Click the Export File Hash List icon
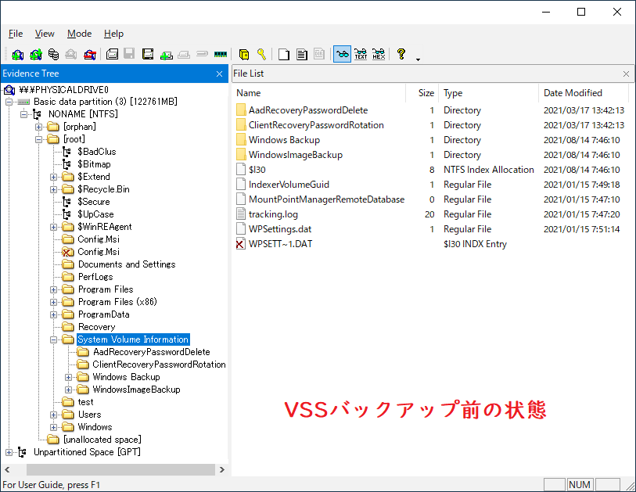The width and height of the screenshot is (636, 492). pyautogui.click(x=302, y=54)
